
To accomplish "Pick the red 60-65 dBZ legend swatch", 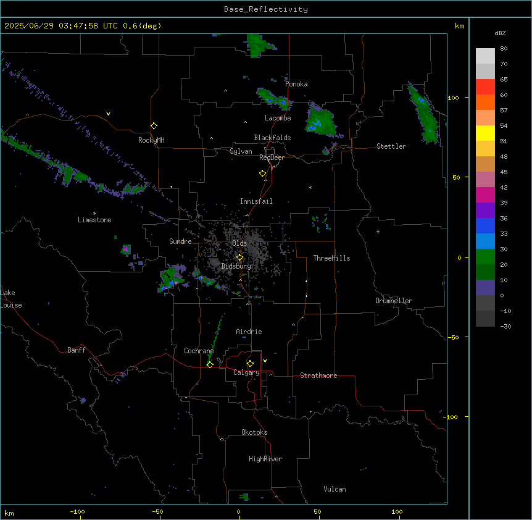I will [485, 87].
